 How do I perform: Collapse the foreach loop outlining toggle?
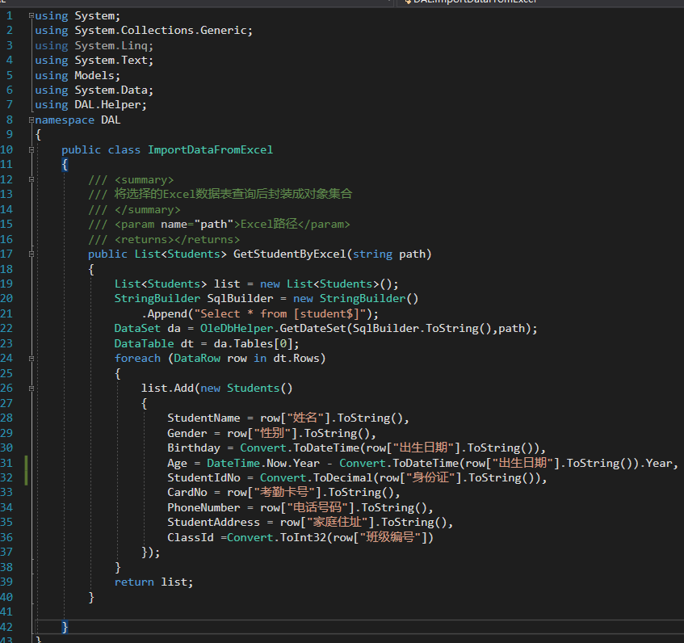(x=31, y=358)
